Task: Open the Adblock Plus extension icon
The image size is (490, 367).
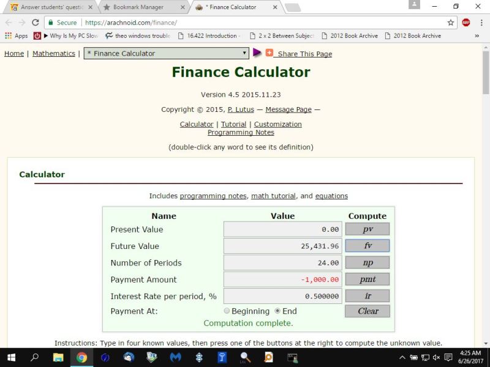Action: [x=466, y=23]
